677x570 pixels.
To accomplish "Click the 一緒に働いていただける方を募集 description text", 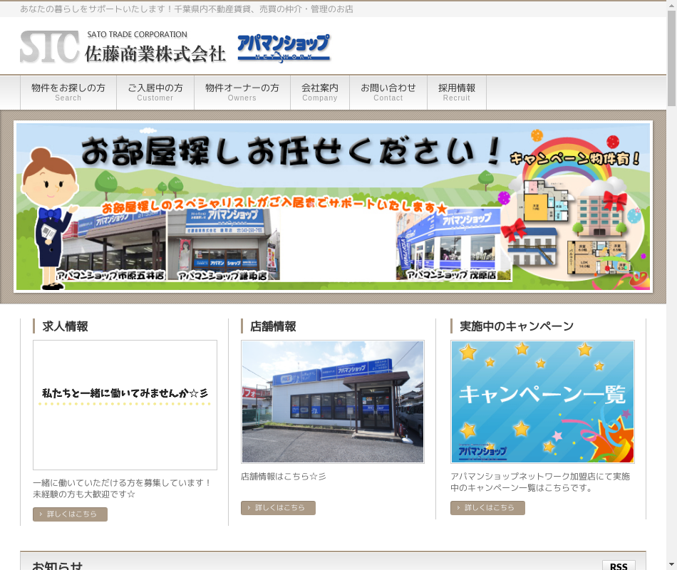I will click(x=122, y=488).
